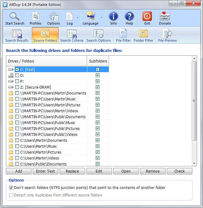This screenshot has height=208, width=203.
Task: Uncheck Subfolders for the P: drive
Action: point(98,81)
